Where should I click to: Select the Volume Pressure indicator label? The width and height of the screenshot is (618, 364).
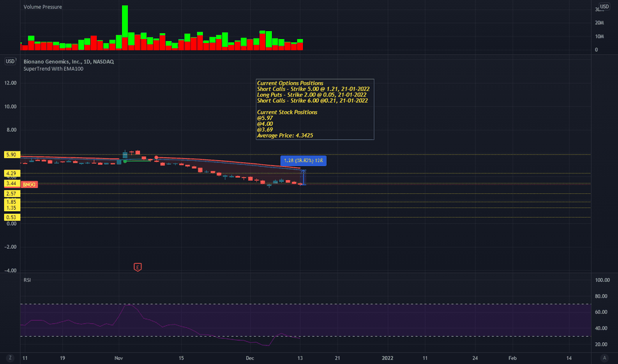[42, 7]
